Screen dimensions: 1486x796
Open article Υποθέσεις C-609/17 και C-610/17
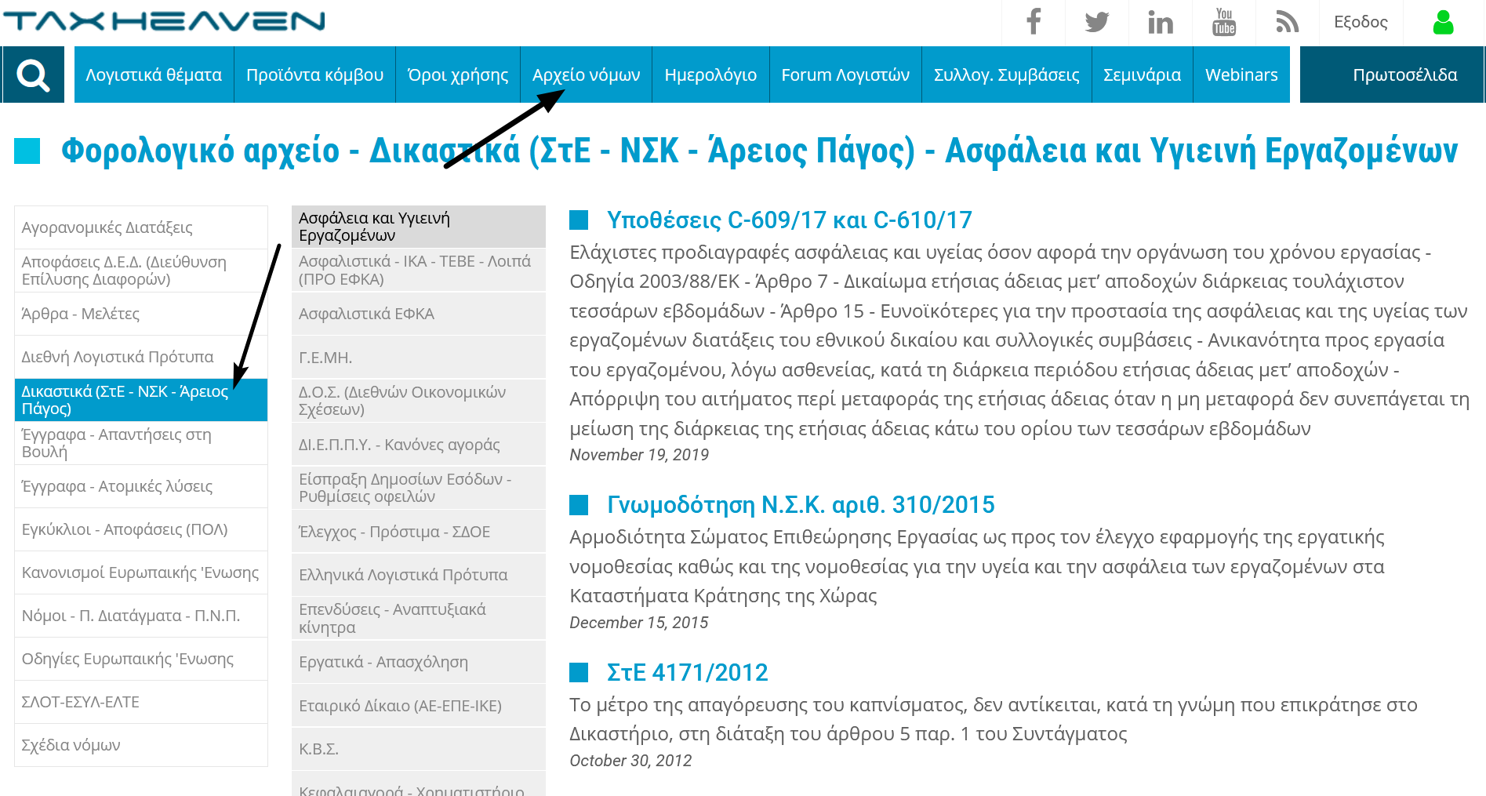pyautogui.click(x=789, y=220)
